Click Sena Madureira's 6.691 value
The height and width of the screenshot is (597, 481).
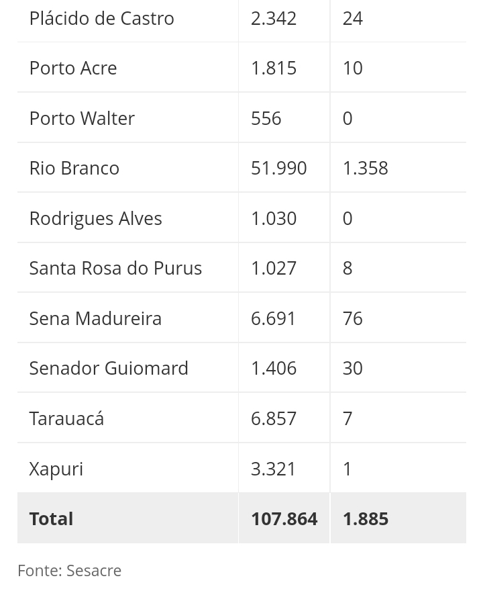(273, 318)
